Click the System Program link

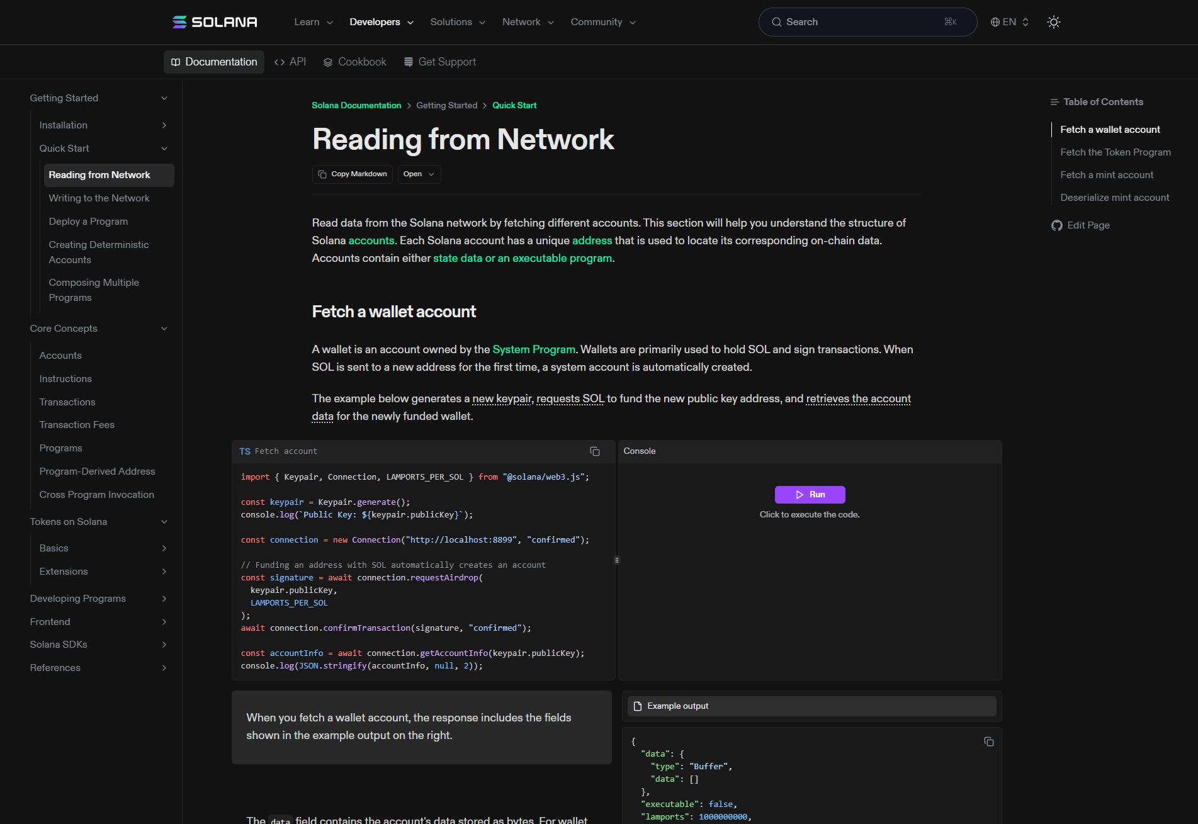tap(534, 349)
